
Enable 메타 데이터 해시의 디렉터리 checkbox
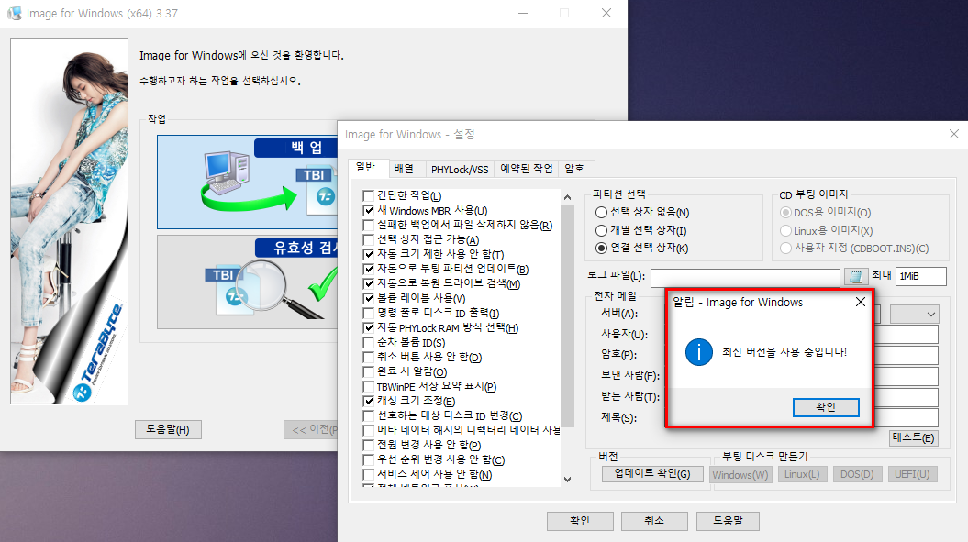tap(369, 430)
